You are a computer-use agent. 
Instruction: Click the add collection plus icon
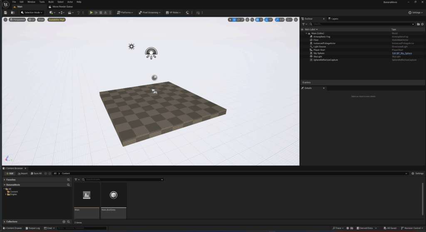(64, 222)
